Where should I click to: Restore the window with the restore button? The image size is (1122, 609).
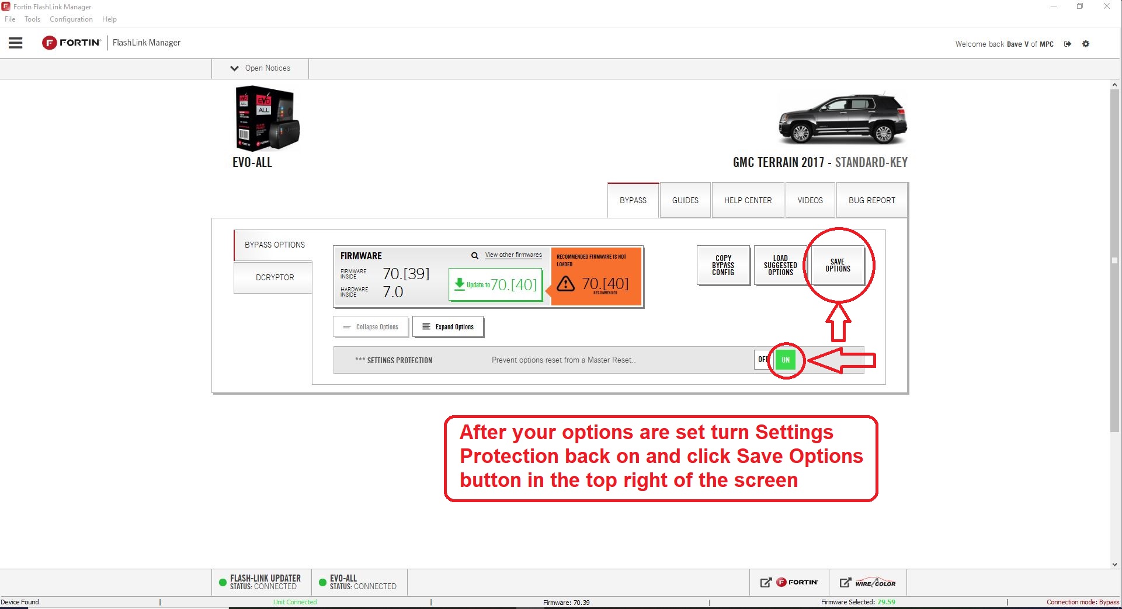[x=1080, y=6]
